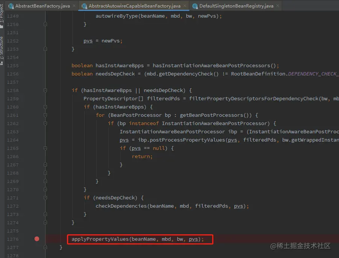The width and height of the screenshot is (339, 258).
Task: Click the instanceof keyword on line 1262
Action: (x=144, y=124)
